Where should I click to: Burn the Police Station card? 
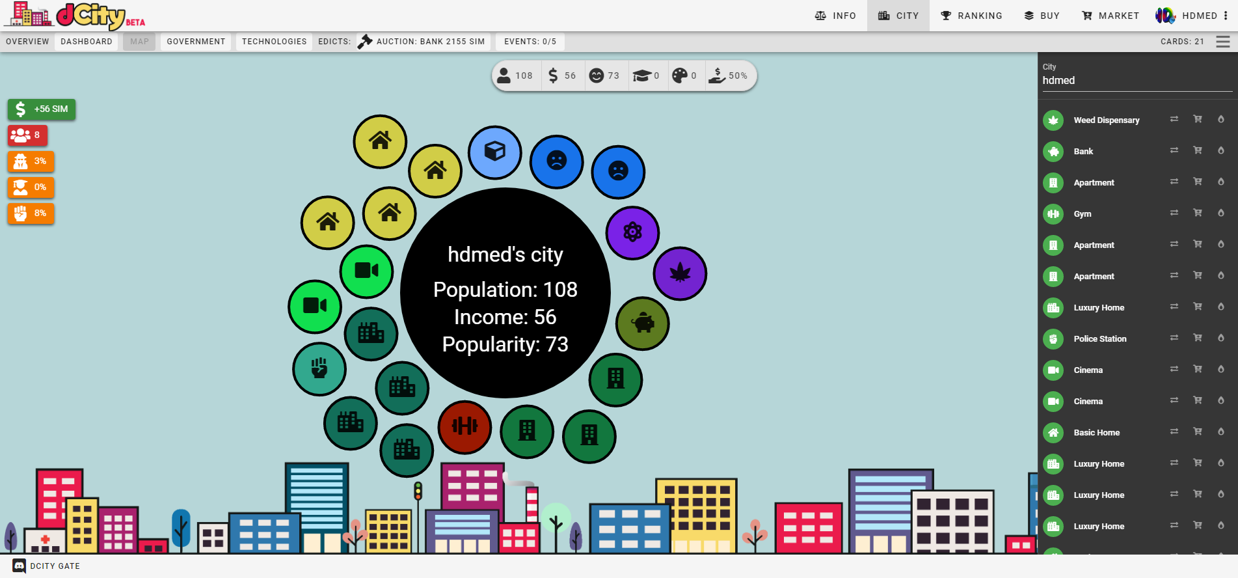[x=1221, y=338]
